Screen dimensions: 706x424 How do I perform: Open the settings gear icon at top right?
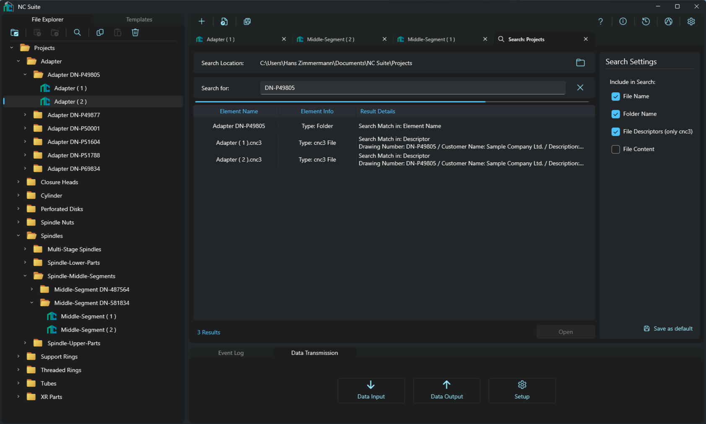691,21
